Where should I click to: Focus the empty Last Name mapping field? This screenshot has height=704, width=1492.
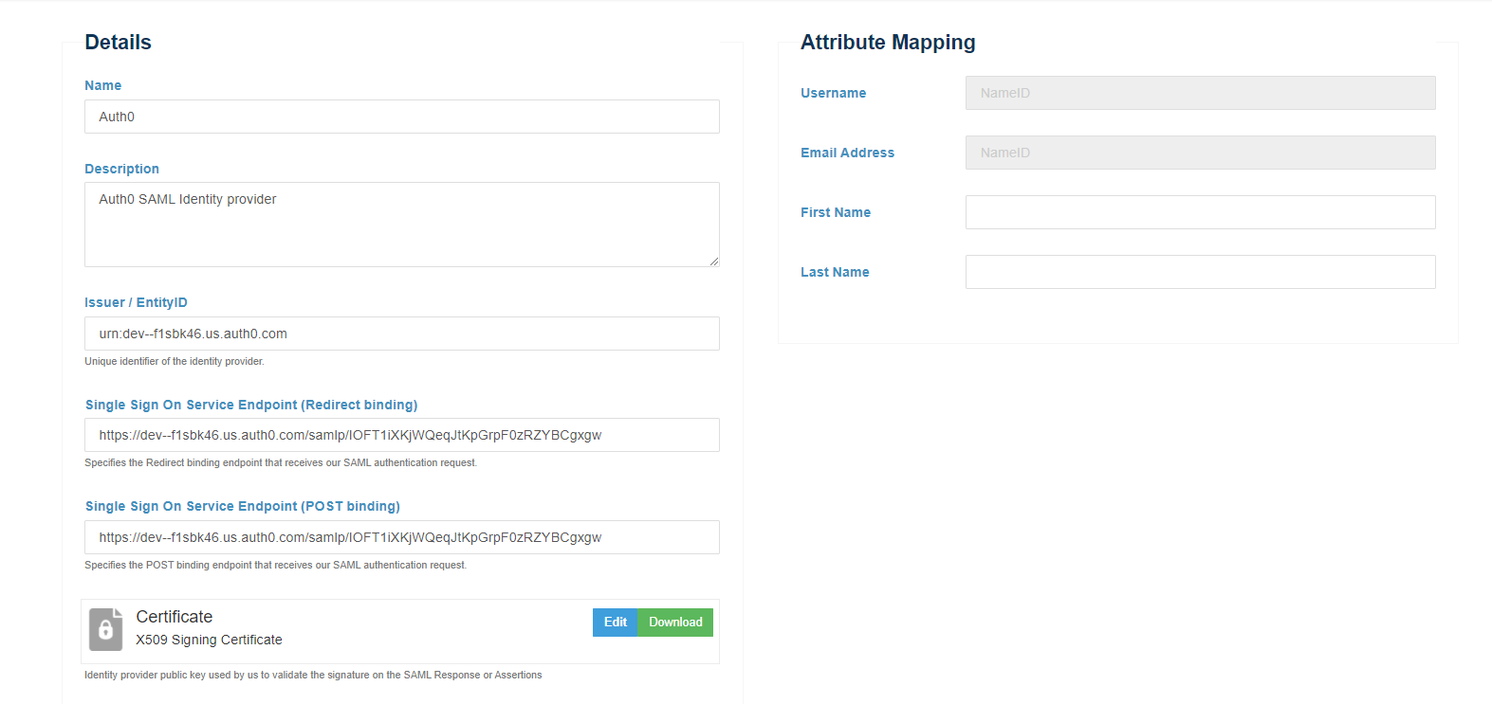tap(1200, 272)
